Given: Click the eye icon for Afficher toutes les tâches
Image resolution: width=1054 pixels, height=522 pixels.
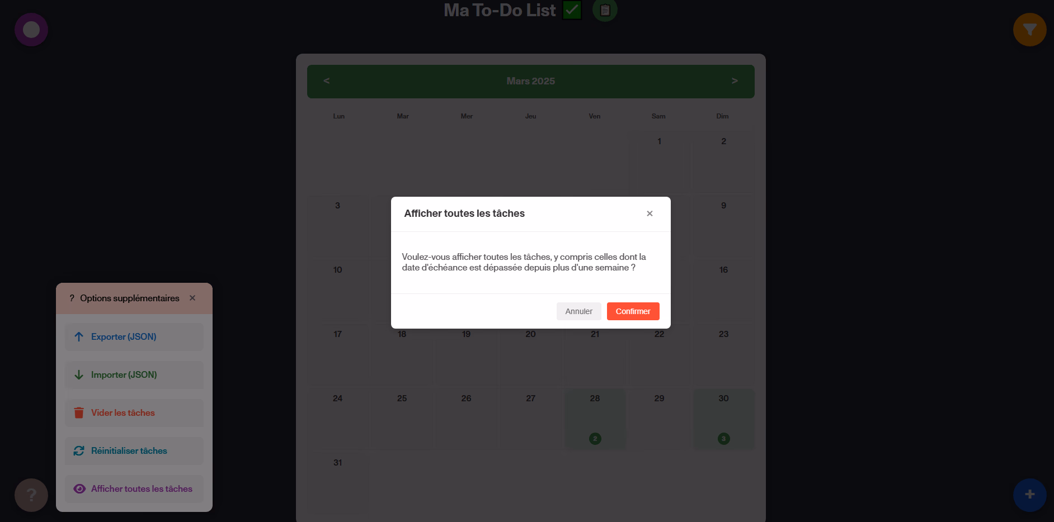Looking at the screenshot, I should point(79,489).
